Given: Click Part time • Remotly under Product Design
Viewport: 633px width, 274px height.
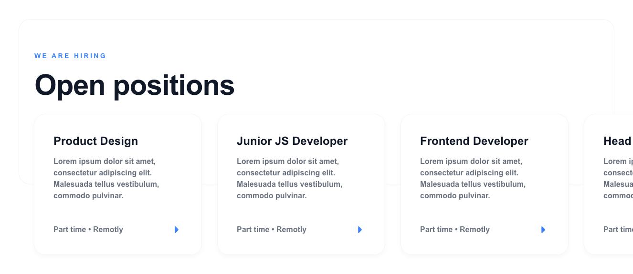Looking at the screenshot, I should point(88,230).
